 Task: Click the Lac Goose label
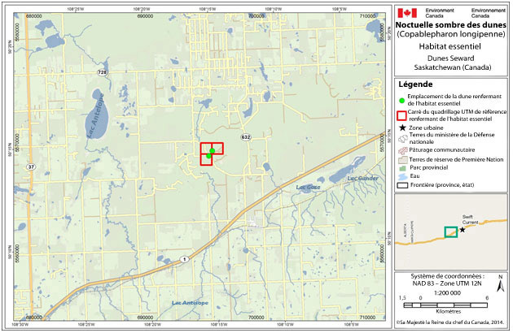pyautogui.click(x=309, y=188)
